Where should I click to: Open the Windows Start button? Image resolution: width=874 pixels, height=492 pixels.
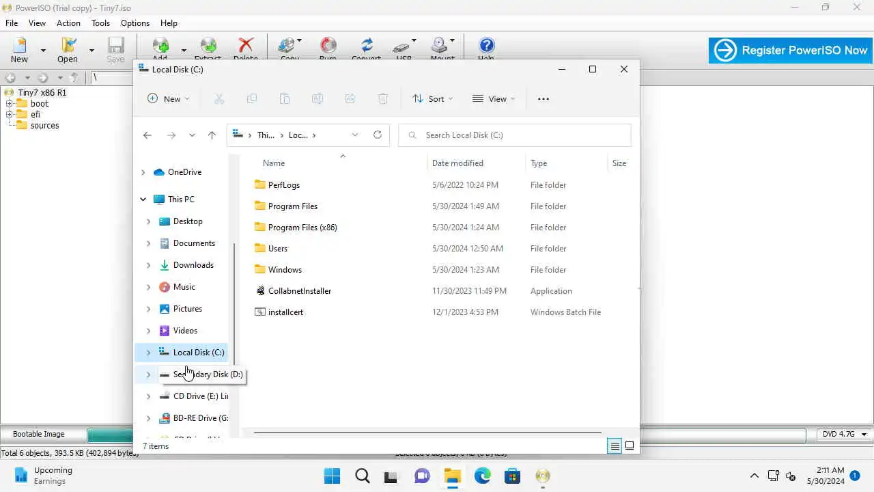333,476
